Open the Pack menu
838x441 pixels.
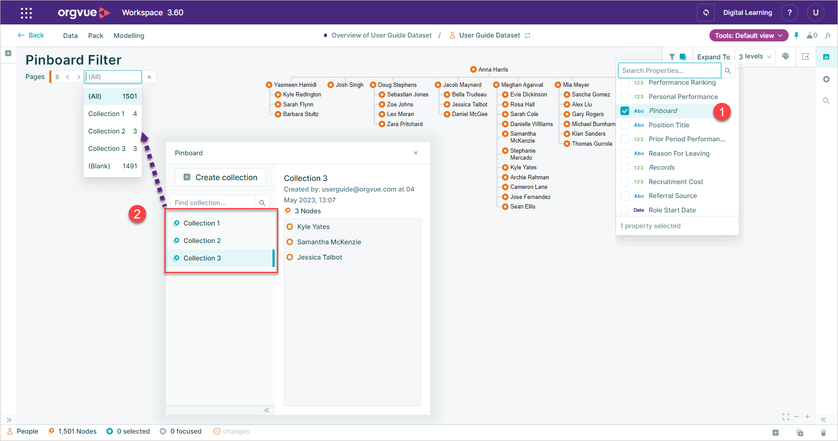point(95,36)
